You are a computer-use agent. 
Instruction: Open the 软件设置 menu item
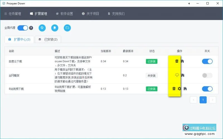[64, 14]
